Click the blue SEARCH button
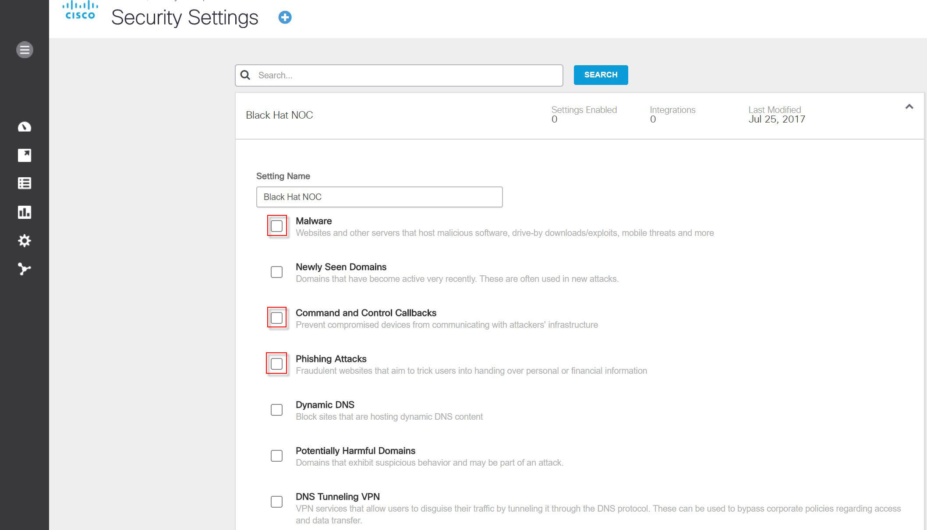The width and height of the screenshot is (927, 530). (x=601, y=75)
